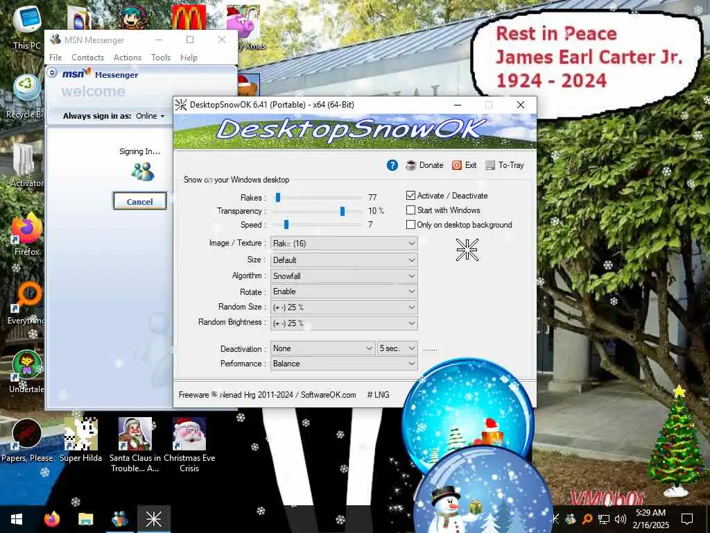Expand the Image / Texture dropdown
Image resolution: width=710 pixels, height=533 pixels.
[344, 244]
